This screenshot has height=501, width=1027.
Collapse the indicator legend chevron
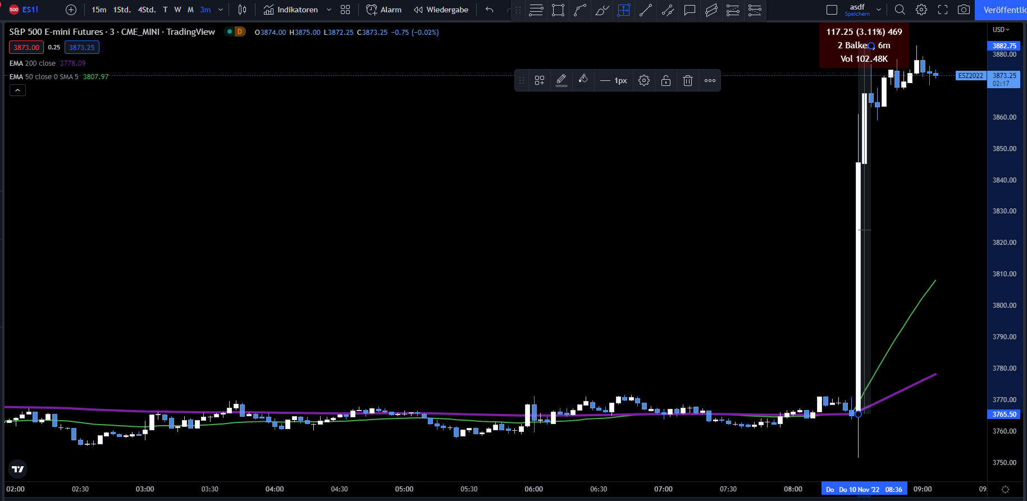[x=17, y=90]
